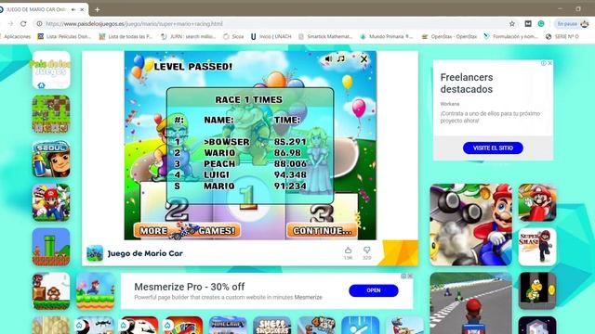Open the Subway Surfers Seoul game thumbnail

pos(51,159)
